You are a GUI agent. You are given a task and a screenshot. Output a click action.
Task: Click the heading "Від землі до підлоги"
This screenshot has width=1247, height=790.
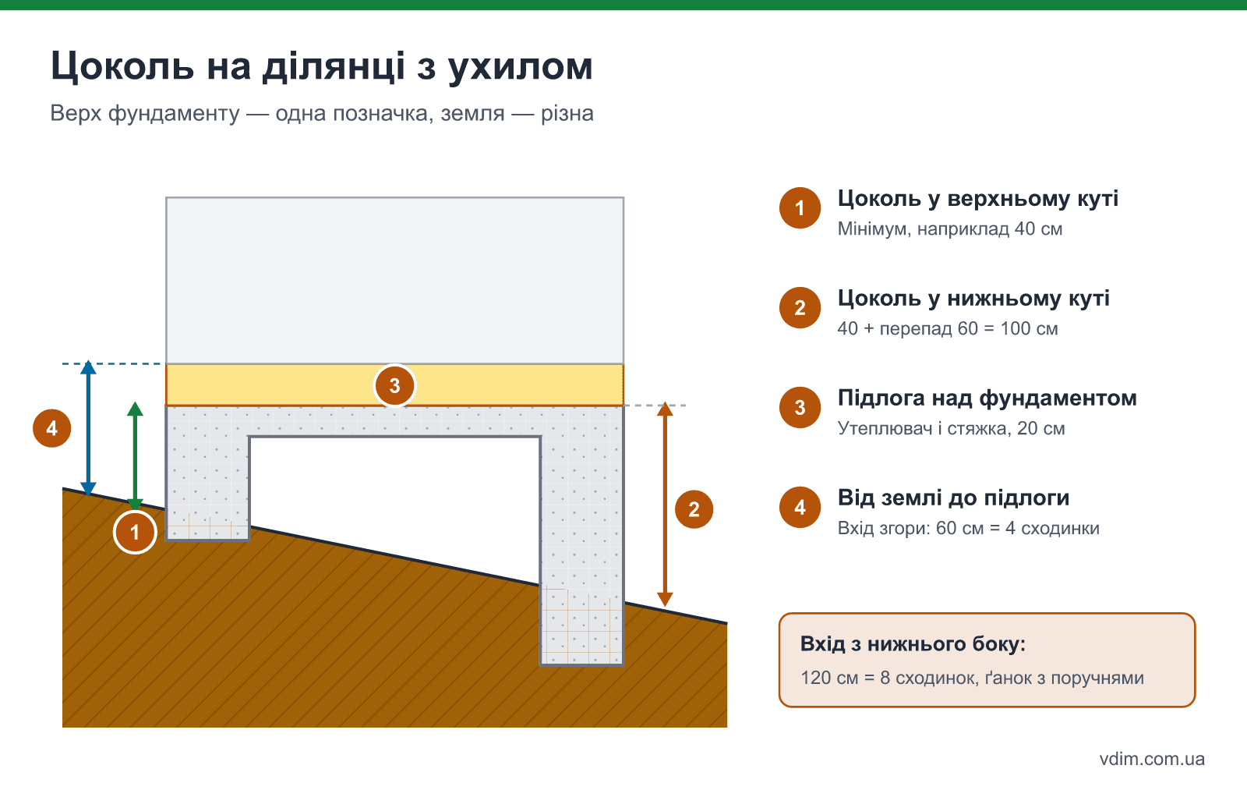coord(953,498)
